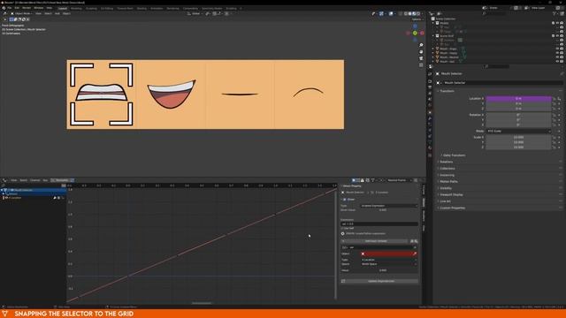Expand the Viewport Display panel
566x318 pixels.
(x=451, y=194)
